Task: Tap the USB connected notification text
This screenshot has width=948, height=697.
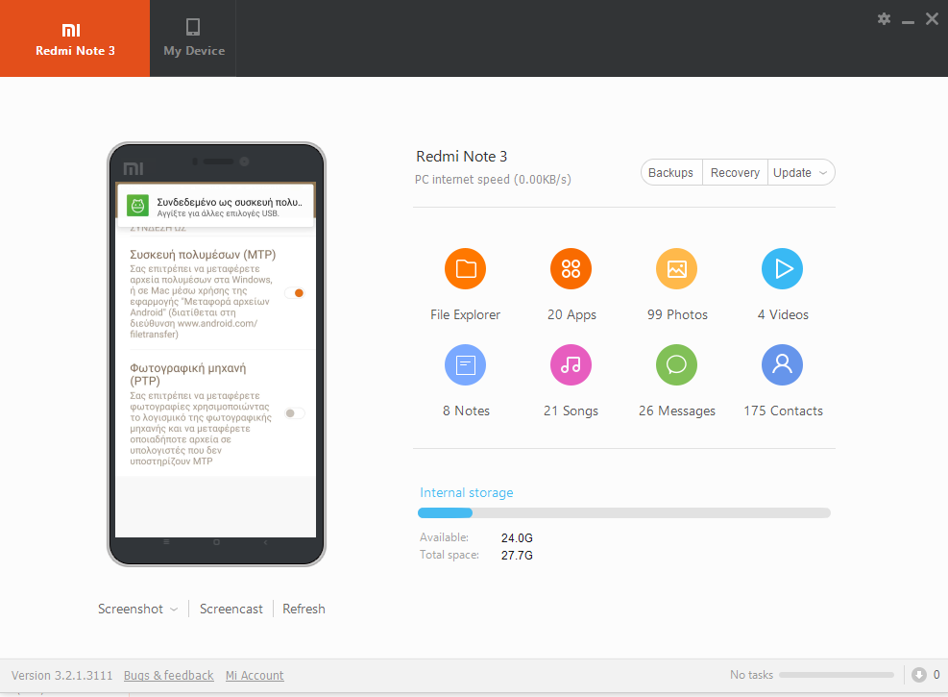Action: point(230,207)
